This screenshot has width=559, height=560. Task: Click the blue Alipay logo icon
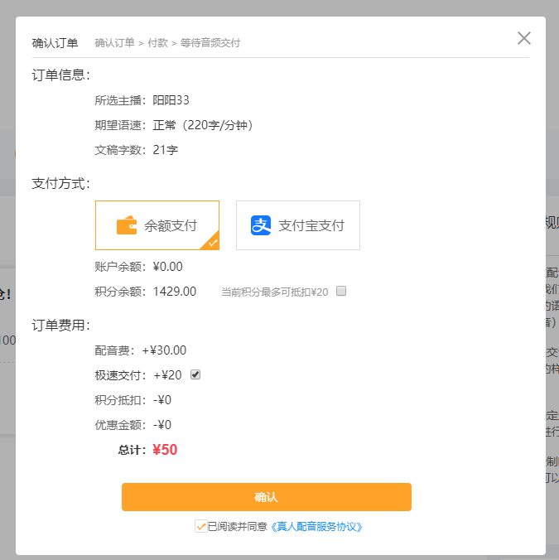261,225
